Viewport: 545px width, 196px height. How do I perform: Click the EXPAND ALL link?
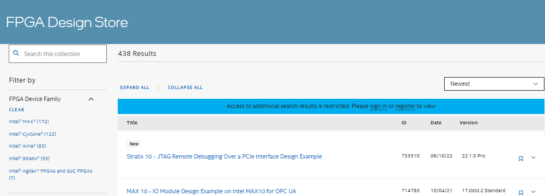(135, 87)
